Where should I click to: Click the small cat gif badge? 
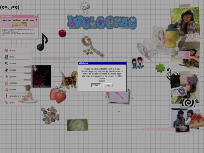(182, 128)
